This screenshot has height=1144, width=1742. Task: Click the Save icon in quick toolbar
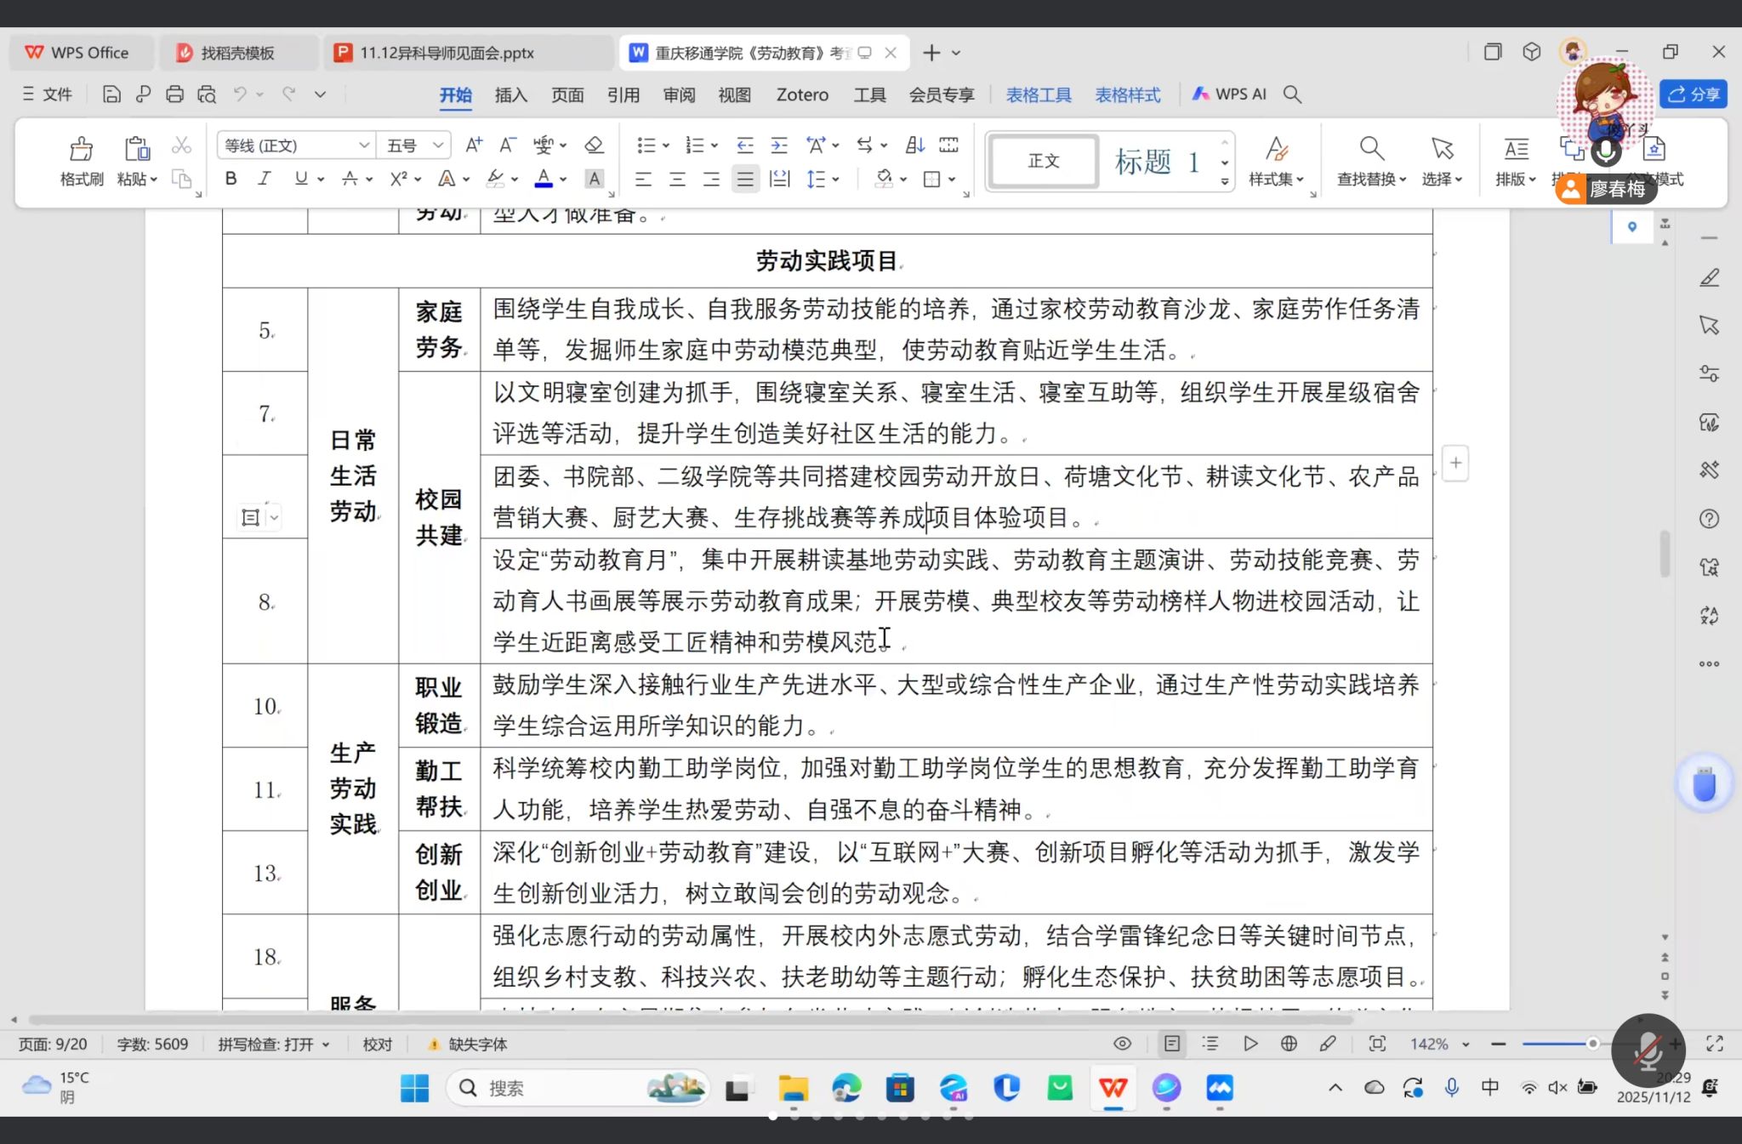pyautogui.click(x=111, y=94)
